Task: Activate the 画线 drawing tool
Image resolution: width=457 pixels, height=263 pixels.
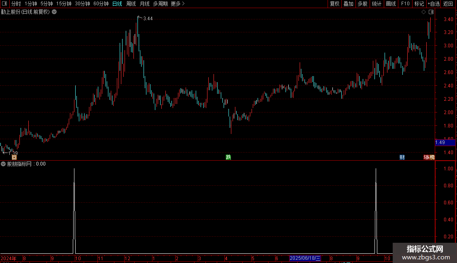Action: (x=391, y=4)
